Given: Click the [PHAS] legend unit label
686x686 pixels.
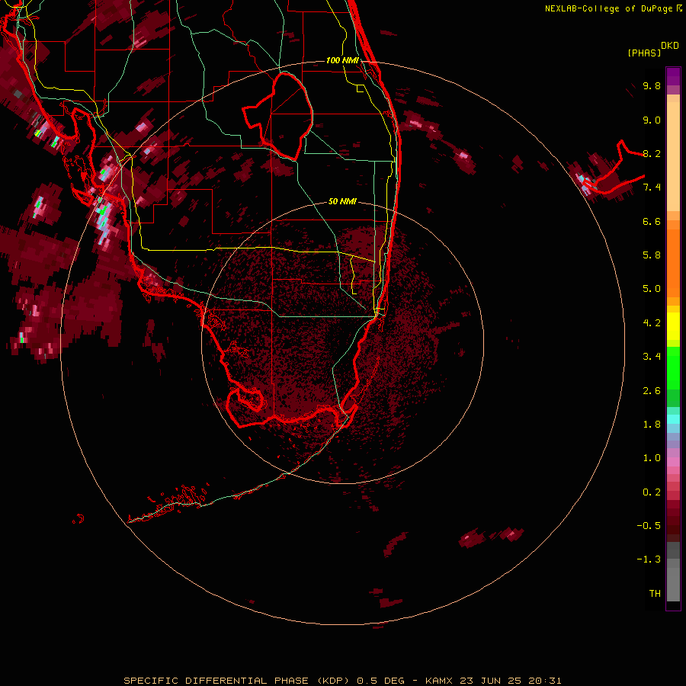Looking at the screenshot, I should coord(644,53).
